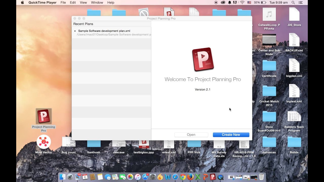Select the Certificate folder

269,69
